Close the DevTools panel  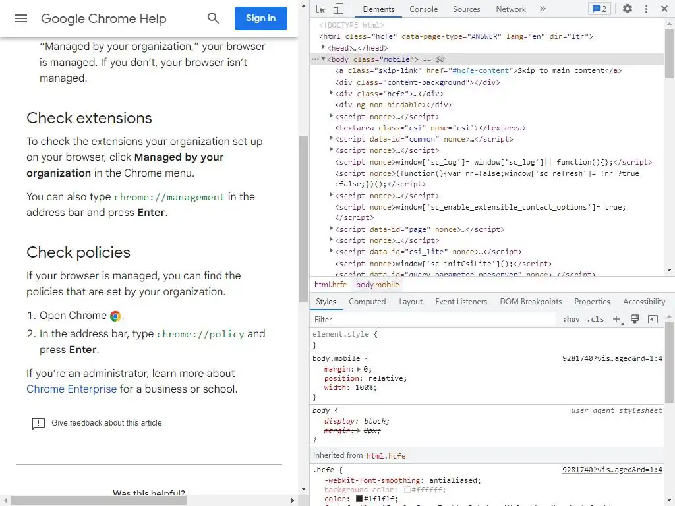664,9
